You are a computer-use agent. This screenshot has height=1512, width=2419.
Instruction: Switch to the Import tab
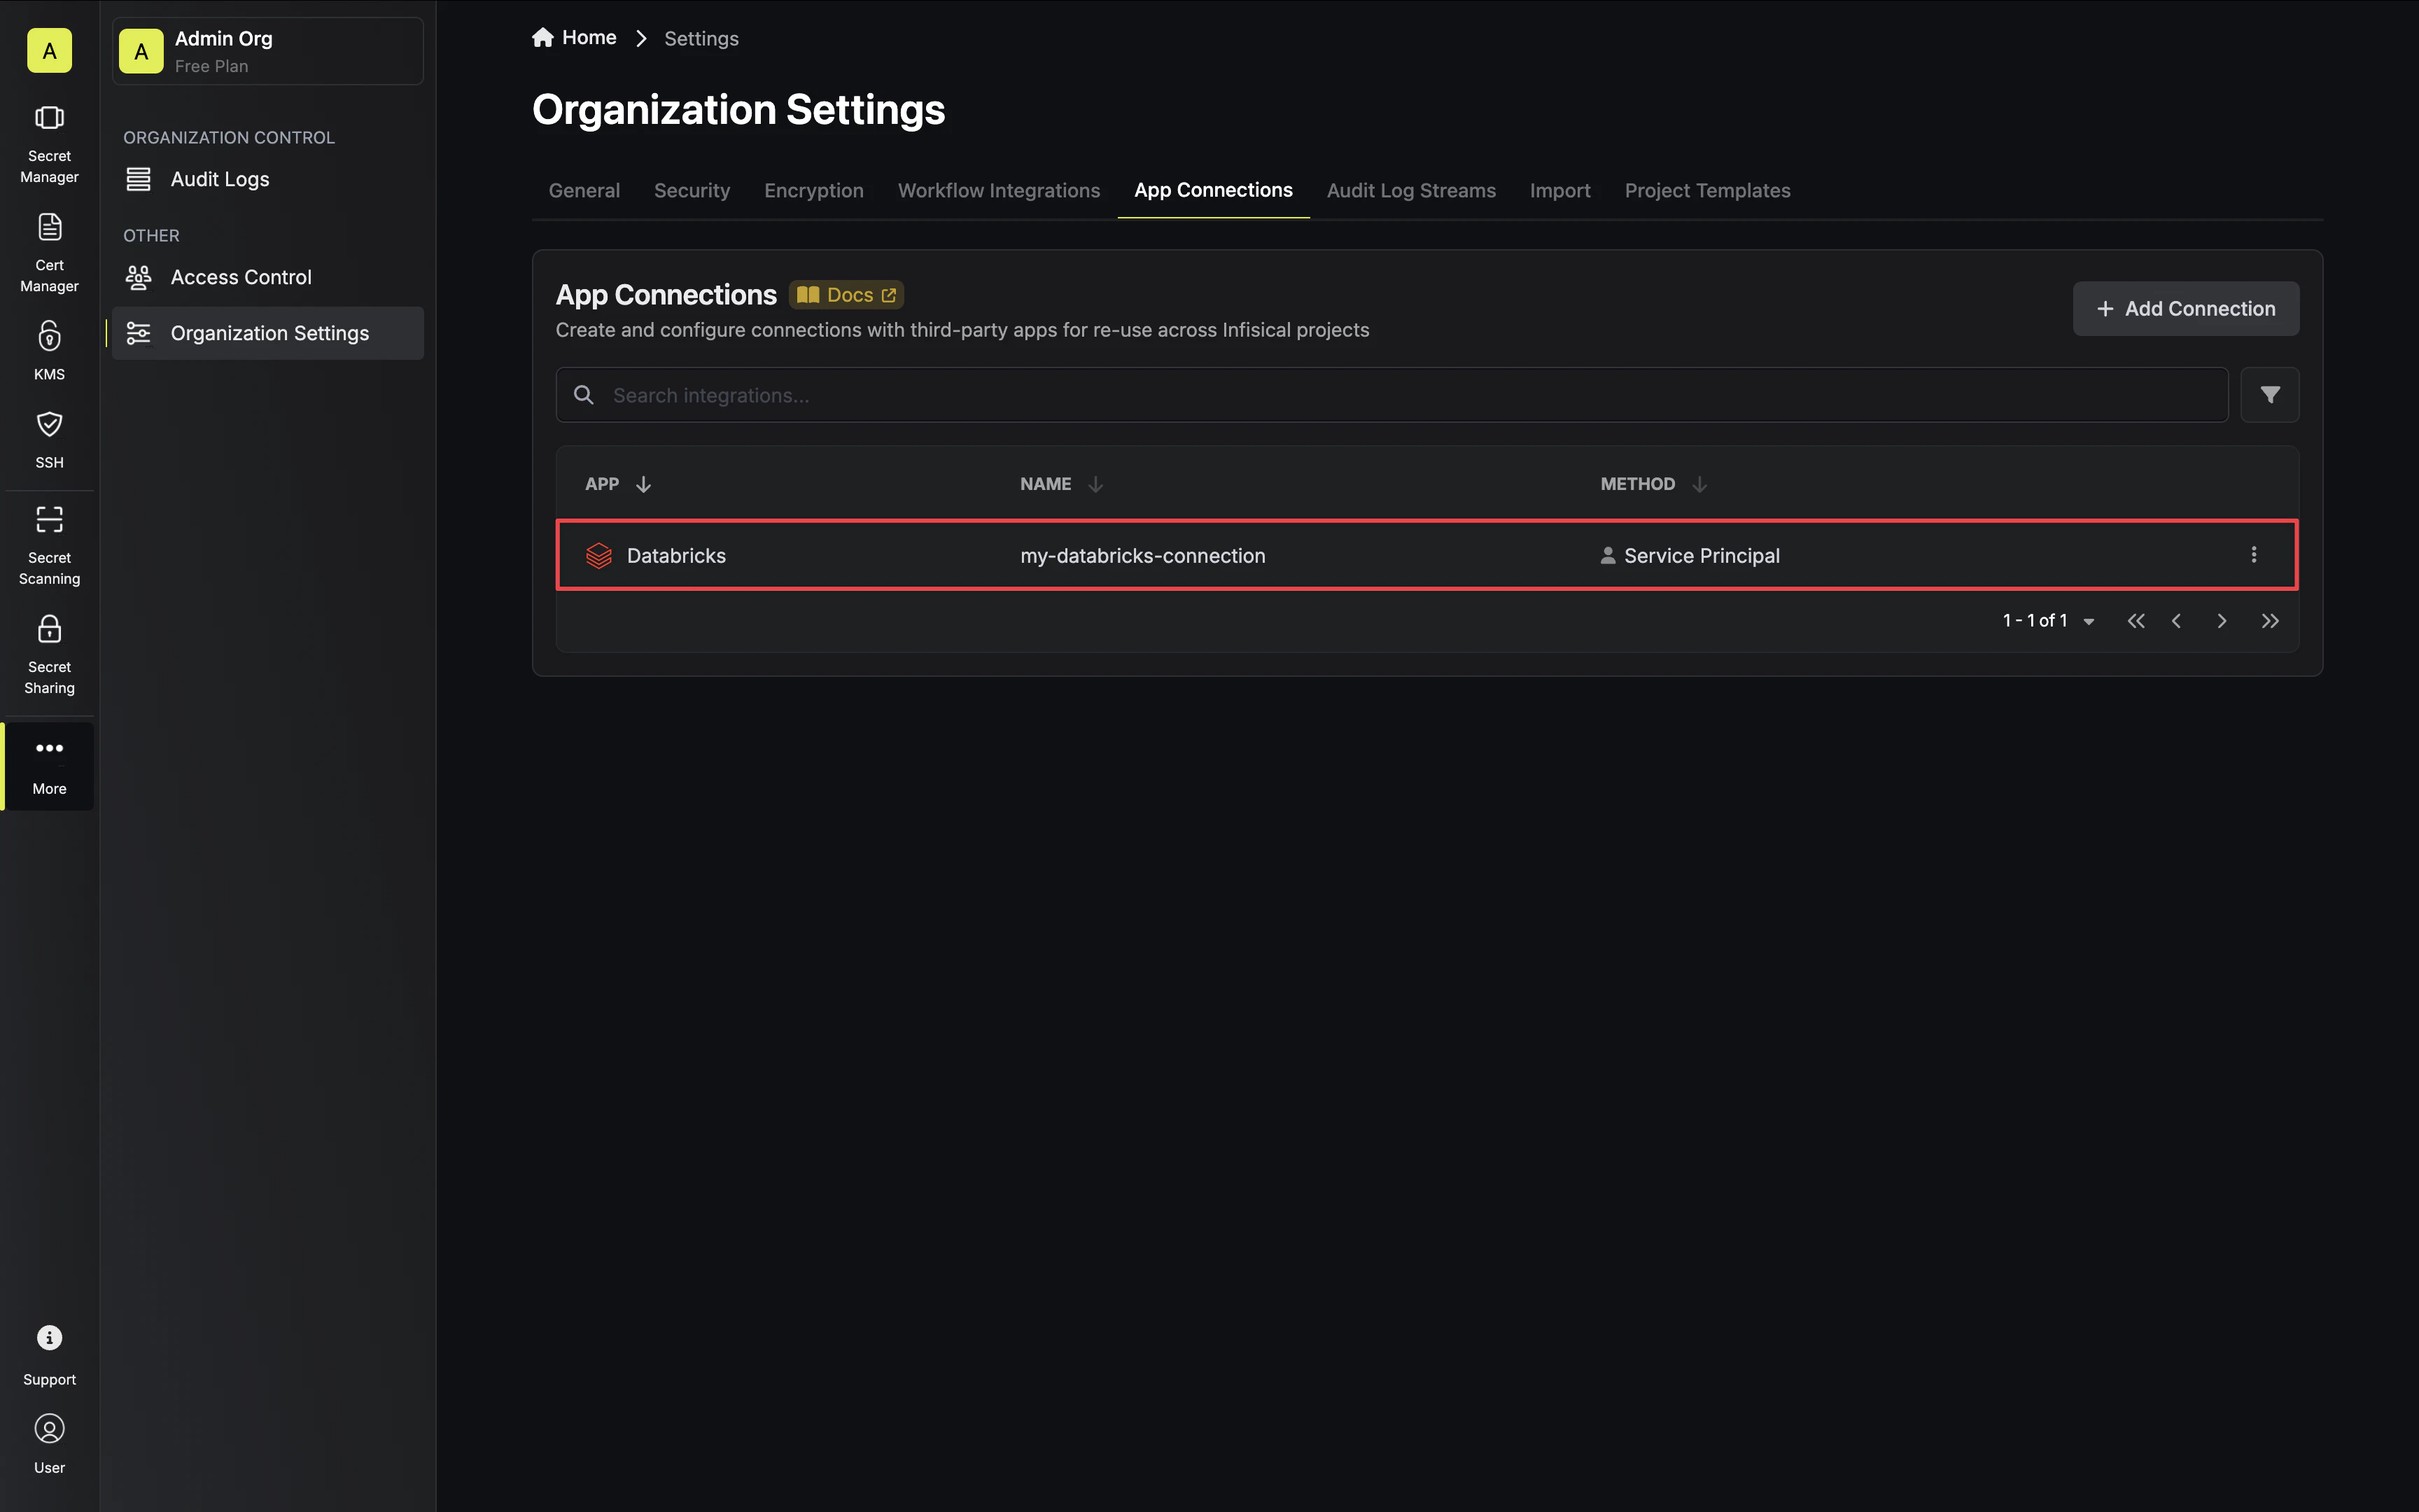tap(1559, 190)
